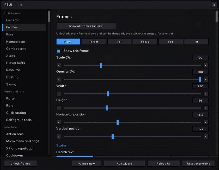Decrease Scale with the minus button
Screen dimensions: 219x170
point(59,65)
